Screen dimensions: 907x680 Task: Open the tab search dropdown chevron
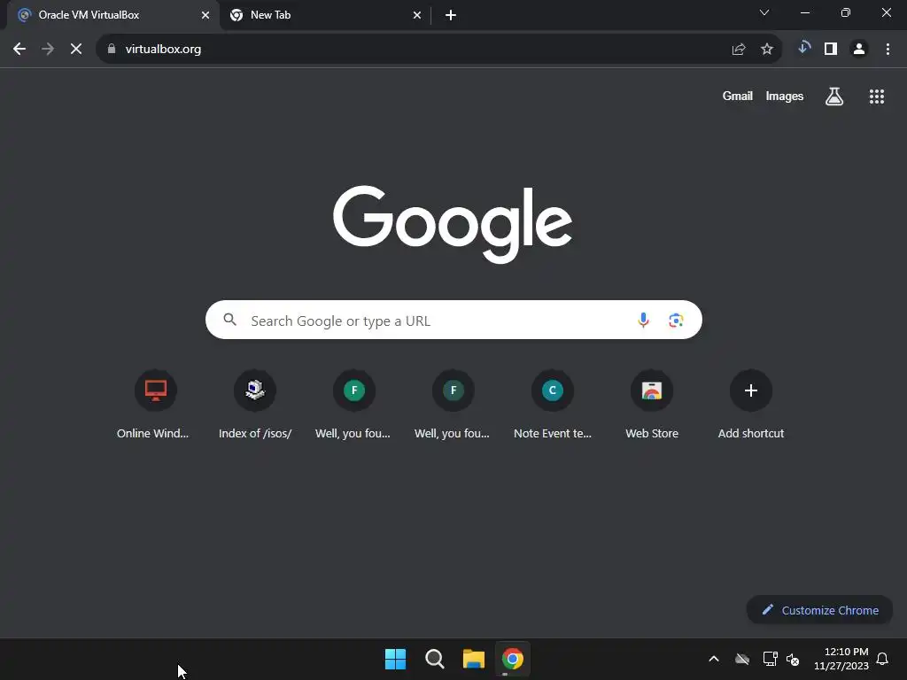pos(764,12)
